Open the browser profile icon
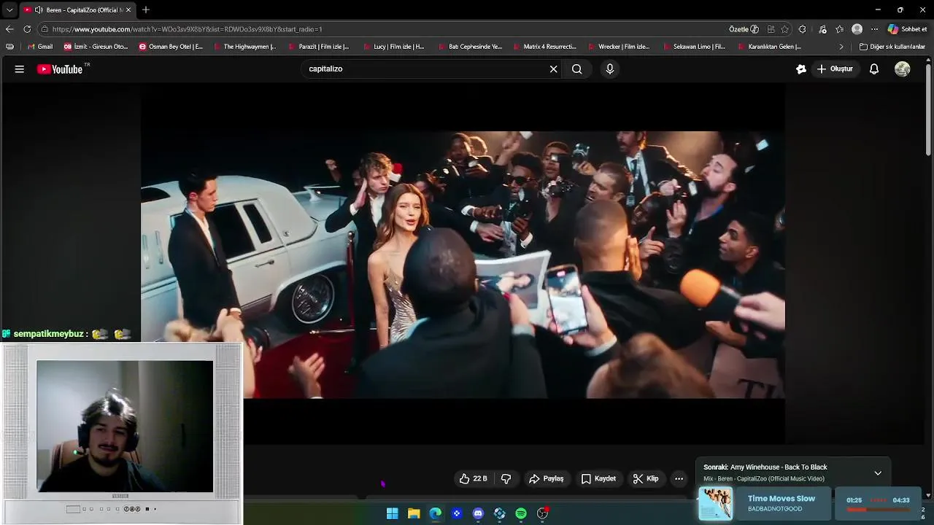The height and width of the screenshot is (525, 934). (x=857, y=29)
